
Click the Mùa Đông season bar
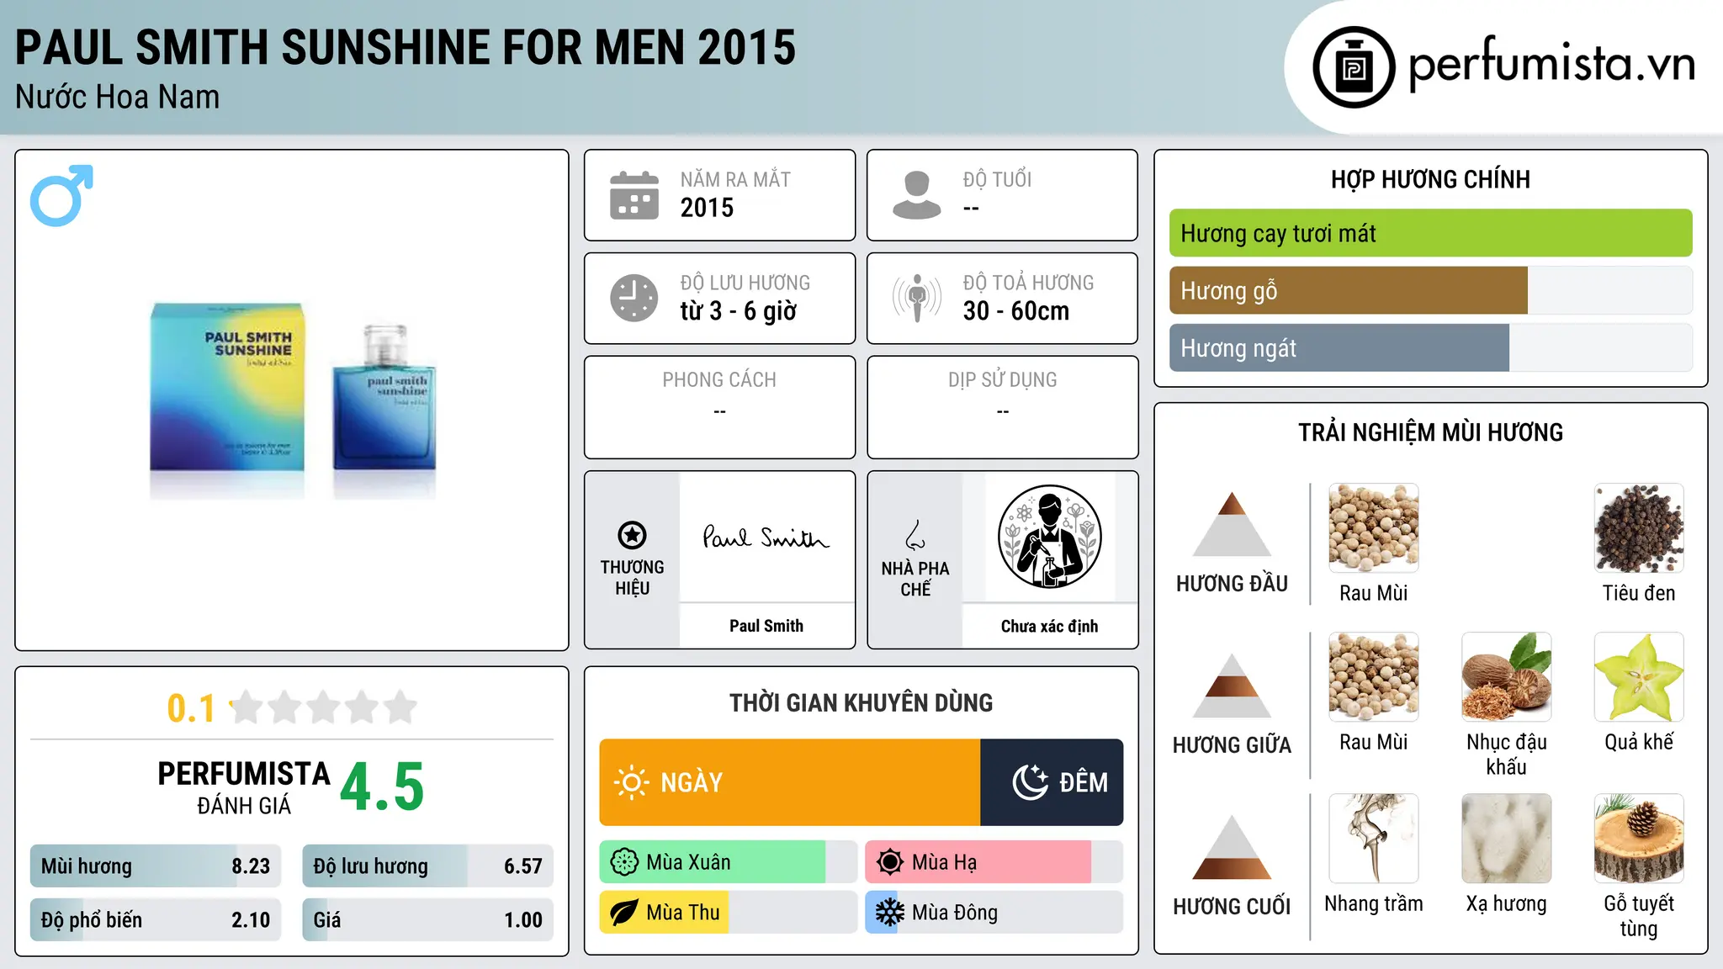[x=994, y=913]
